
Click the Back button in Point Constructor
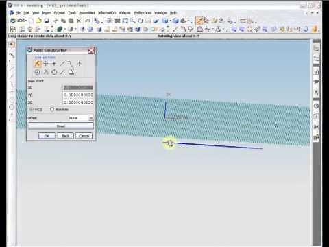[x=65, y=136]
